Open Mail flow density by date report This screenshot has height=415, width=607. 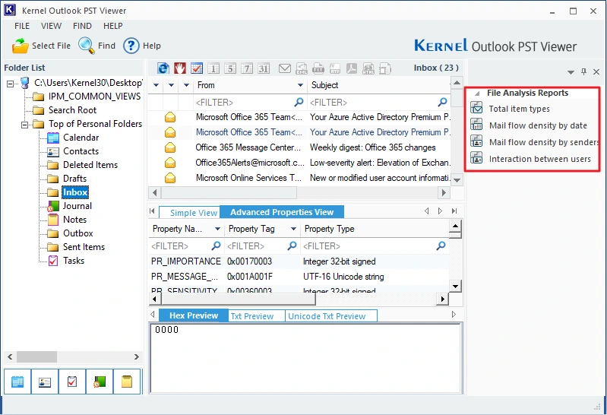point(538,125)
